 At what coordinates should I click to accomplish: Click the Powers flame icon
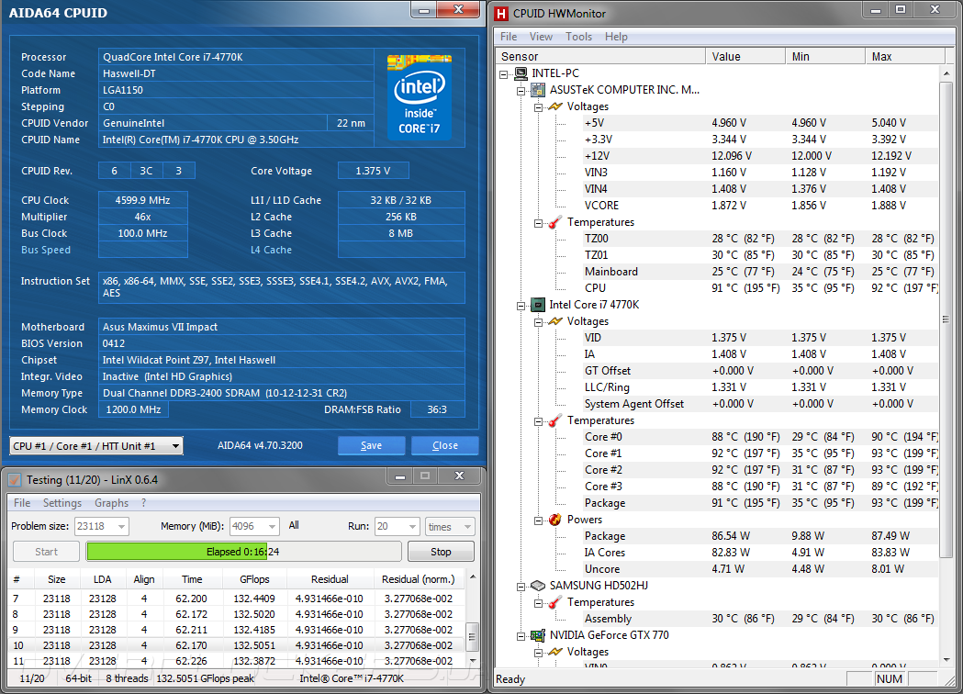555,520
